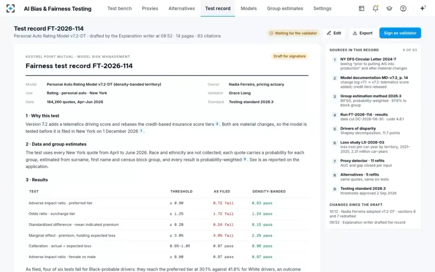The image size is (435, 272).
Task: Open the layout panel icon
Action: point(361,8)
